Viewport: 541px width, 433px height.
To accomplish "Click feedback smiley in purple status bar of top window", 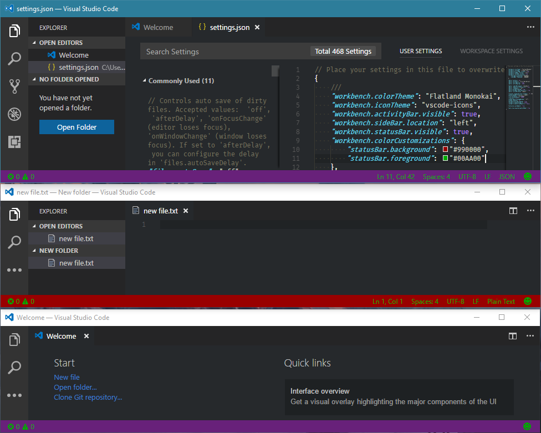I will (528, 177).
